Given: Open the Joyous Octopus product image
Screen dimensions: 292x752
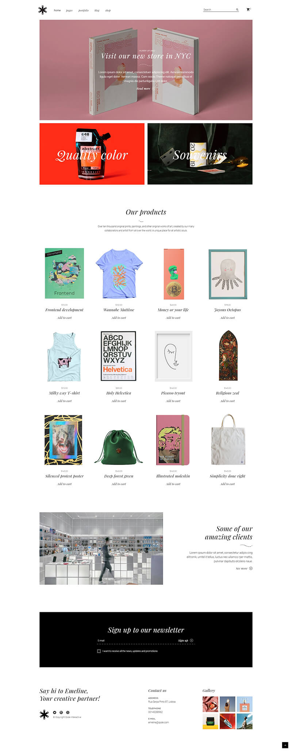Looking at the screenshot, I should [228, 274].
